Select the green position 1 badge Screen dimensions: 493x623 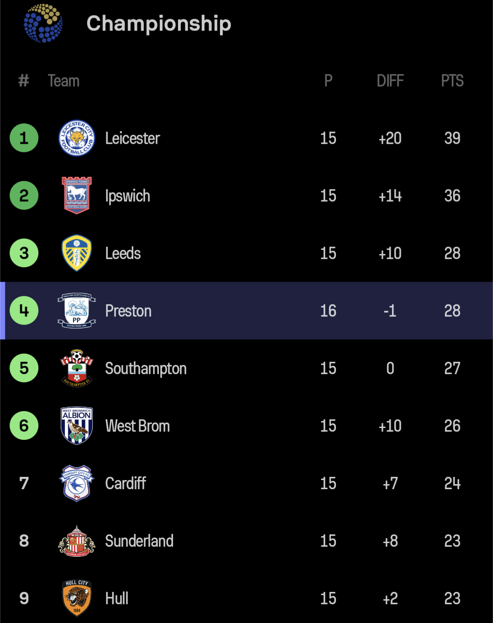(24, 138)
